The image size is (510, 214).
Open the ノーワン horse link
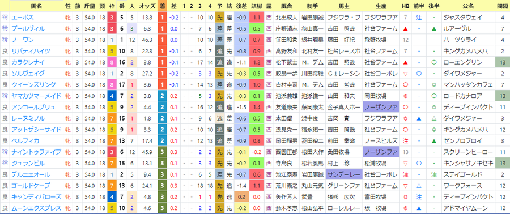click(x=23, y=40)
